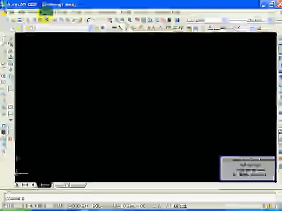Click the Layer Previous icon after the layer dropdown
This screenshot has width=282, height=211.
click(x=103, y=28)
